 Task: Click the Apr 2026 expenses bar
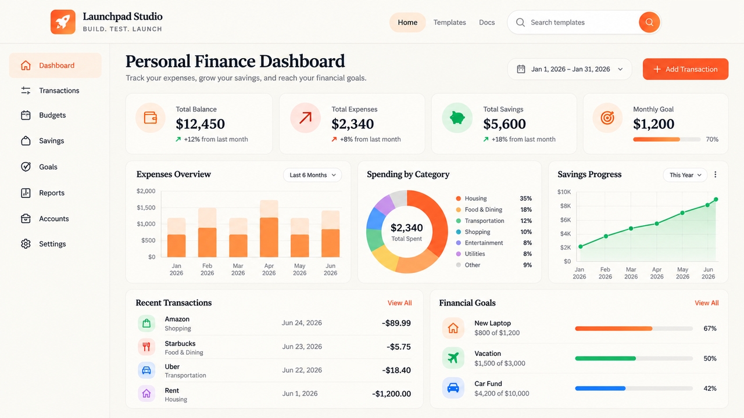(x=269, y=229)
